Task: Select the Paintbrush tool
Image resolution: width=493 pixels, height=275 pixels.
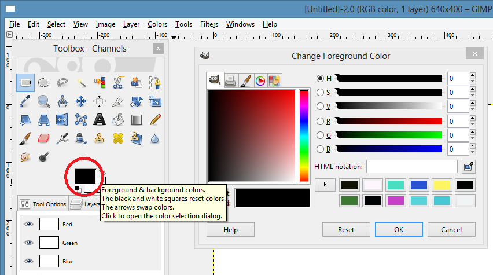Action: [25, 138]
